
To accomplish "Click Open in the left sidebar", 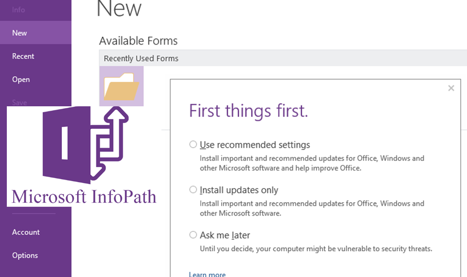I will click(x=21, y=79).
